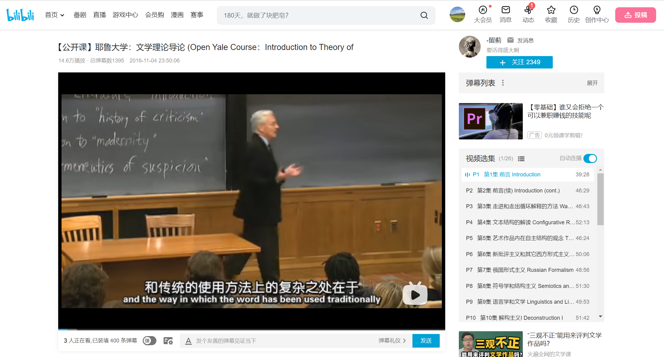The image size is (664, 357).
Task: Open the 直播 navigation item
Action: [x=99, y=15]
